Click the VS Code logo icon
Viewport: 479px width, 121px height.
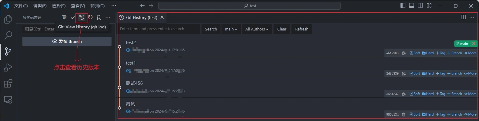(x=6, y=6)
